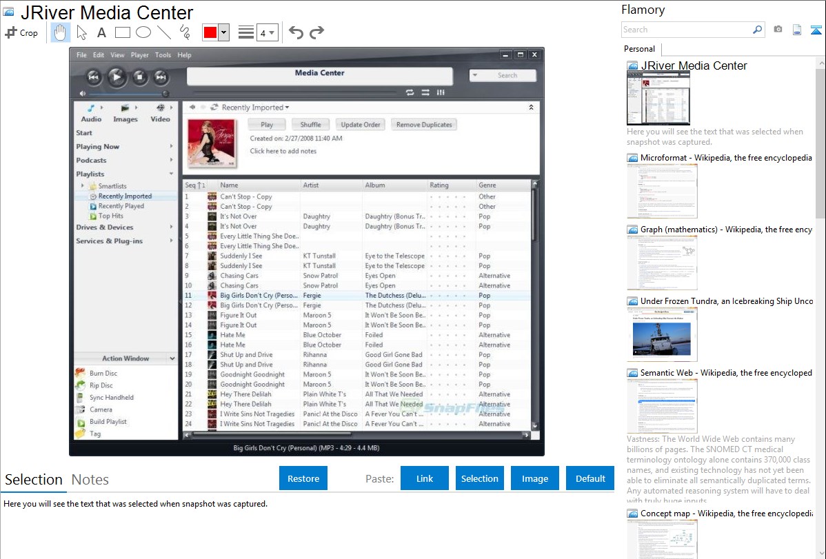Click the round play button
The height and width of the screenshot is (559, 826).
pyautogui.click(x=117, y=77)
